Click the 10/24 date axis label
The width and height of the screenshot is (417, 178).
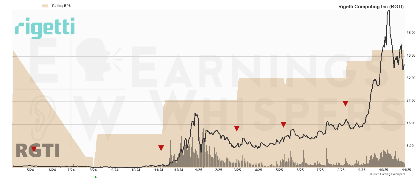point(136,170)
